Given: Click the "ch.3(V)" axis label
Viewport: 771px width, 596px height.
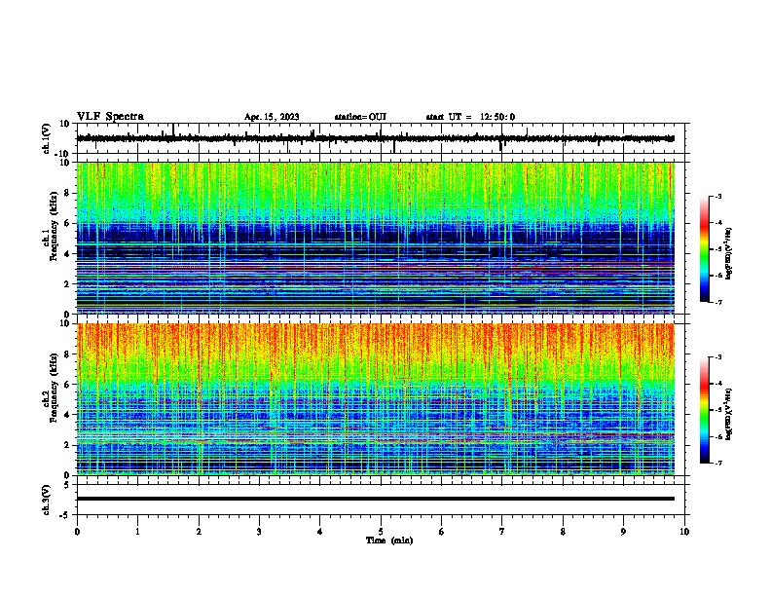Looking at the screenshot, I should tap(47, 500).
